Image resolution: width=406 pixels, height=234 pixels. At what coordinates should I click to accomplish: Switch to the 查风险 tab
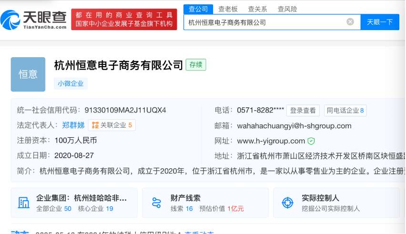tap(287, 10)
